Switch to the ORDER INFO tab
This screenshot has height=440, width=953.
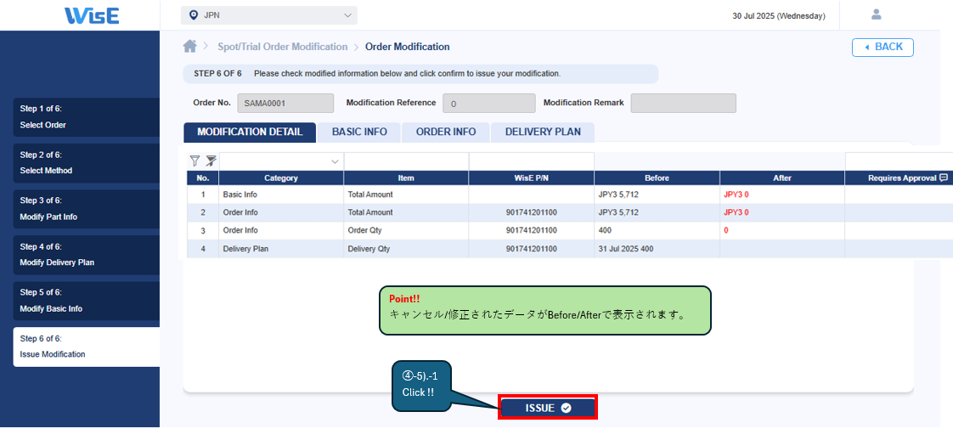tap(446, 132)
